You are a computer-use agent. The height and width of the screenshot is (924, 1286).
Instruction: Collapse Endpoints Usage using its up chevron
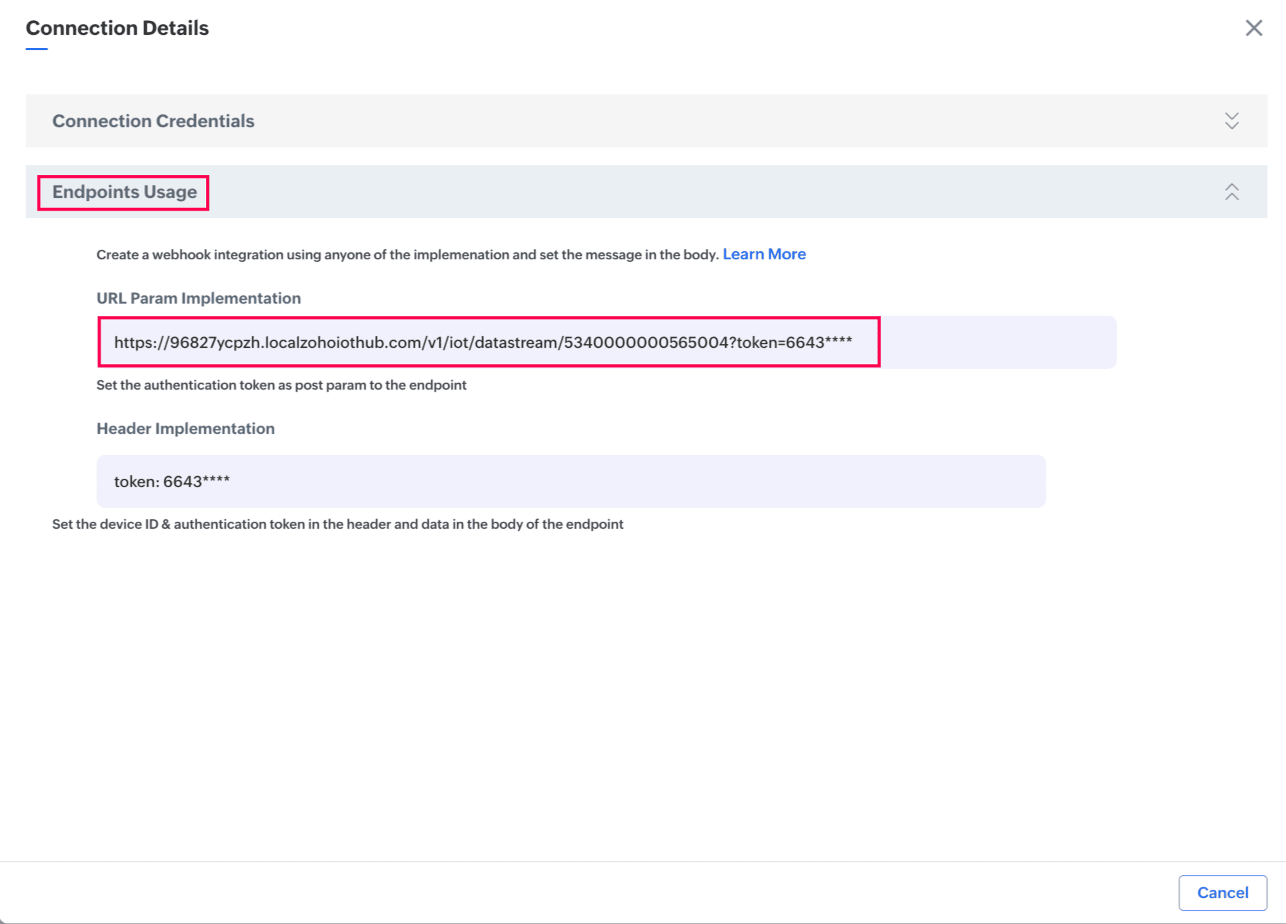(x=1231, y=192)
